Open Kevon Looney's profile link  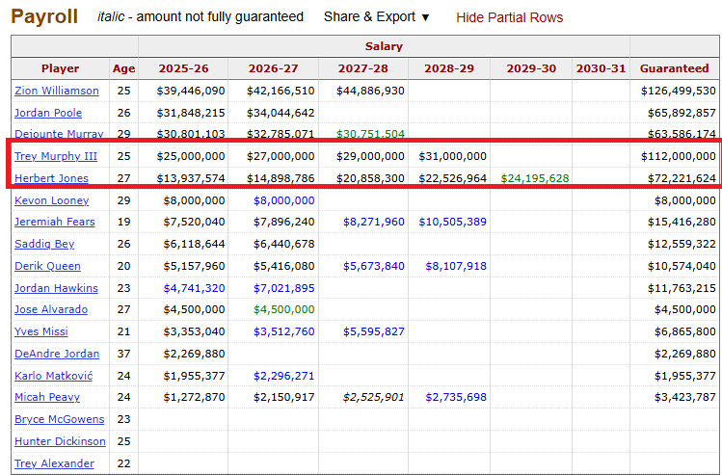tap(51, 200)
